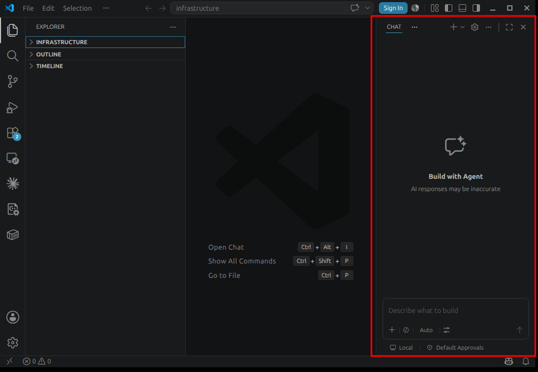Click the Sign In button
The image size is (538, 372).
pos(393,8)
